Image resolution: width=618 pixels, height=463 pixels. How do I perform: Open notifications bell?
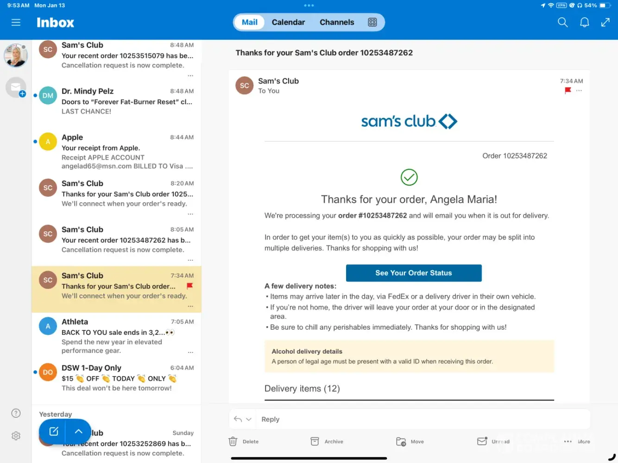point(584,22)
